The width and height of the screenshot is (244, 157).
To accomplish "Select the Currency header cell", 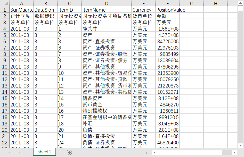I will pyautogui.click(x=143, y=10).
